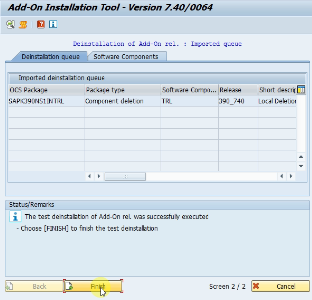This screenshot has width=312, height=300.
Task: Open the red question mark help icon
Action: coord(41,24)
